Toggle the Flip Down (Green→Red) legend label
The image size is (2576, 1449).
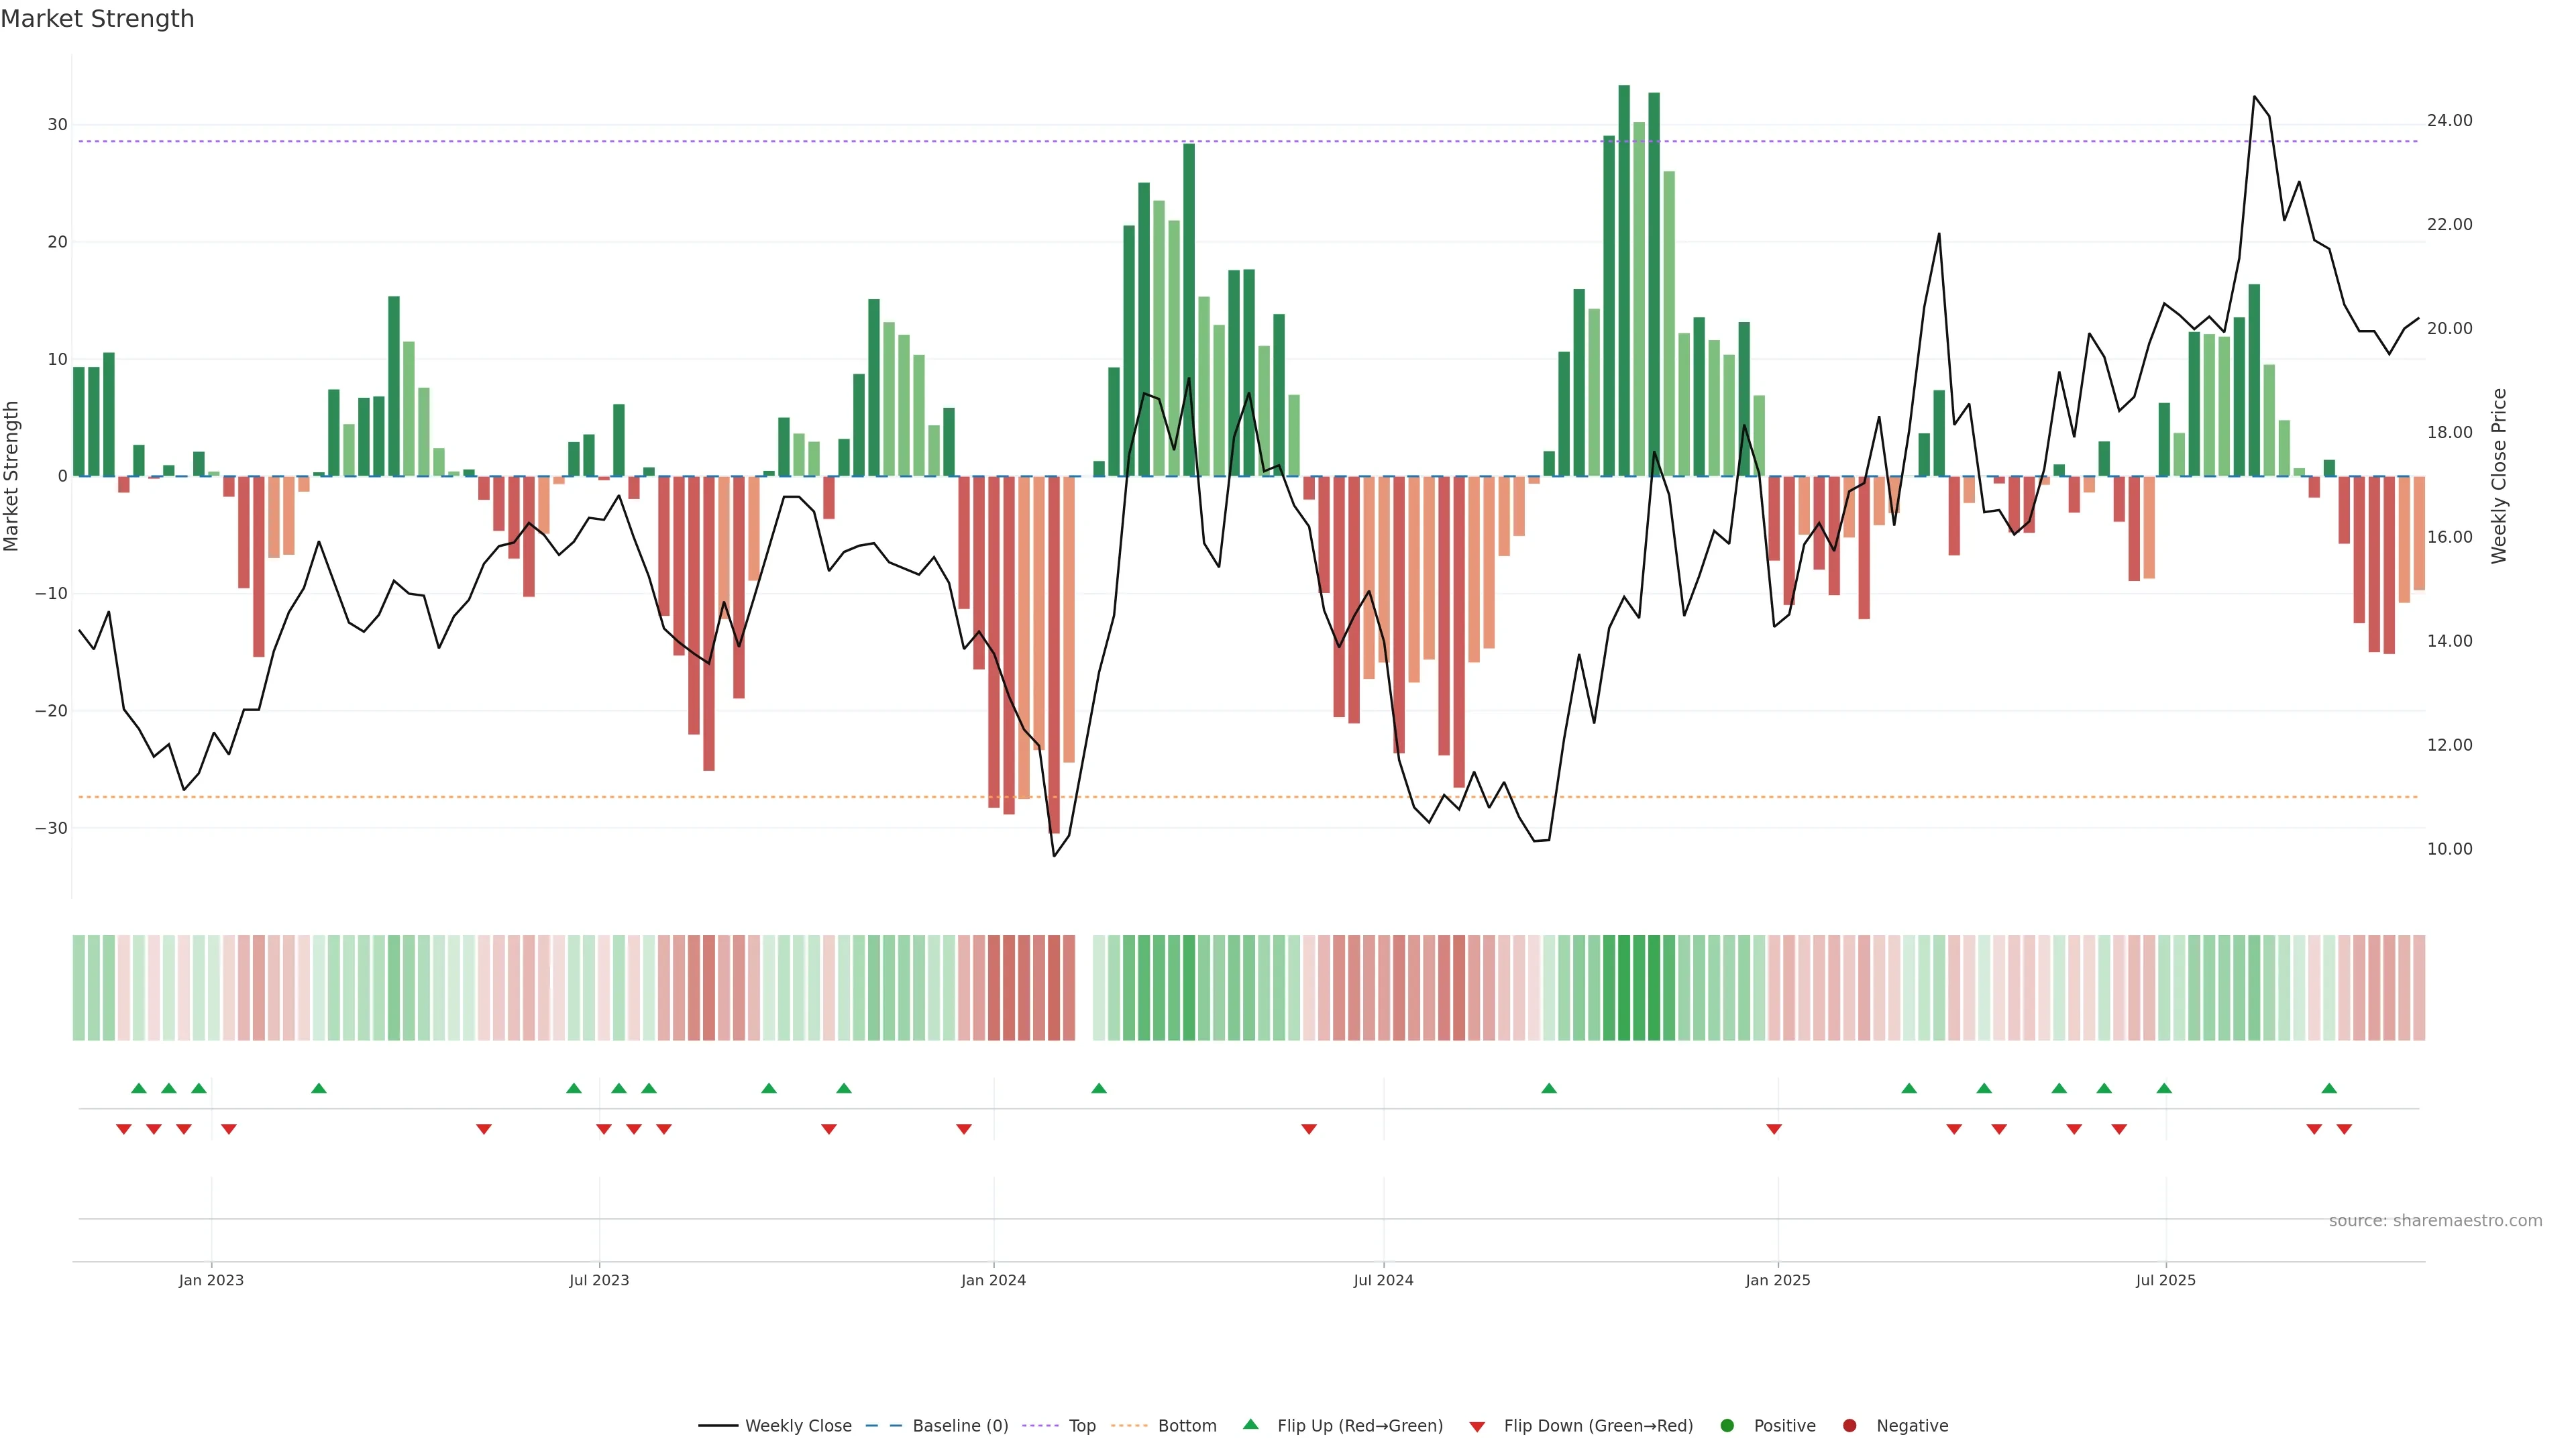pyautogui.click(x=1598, y=1425)
